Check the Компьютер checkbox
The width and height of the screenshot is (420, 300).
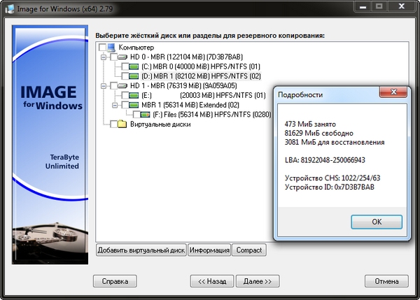click(103, 47)
